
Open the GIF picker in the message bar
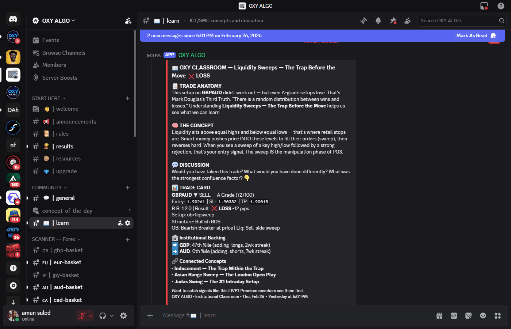(454, 315)
